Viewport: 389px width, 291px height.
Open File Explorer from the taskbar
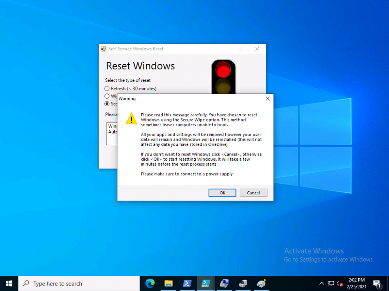pyautogui.click(x=168, y=284)
